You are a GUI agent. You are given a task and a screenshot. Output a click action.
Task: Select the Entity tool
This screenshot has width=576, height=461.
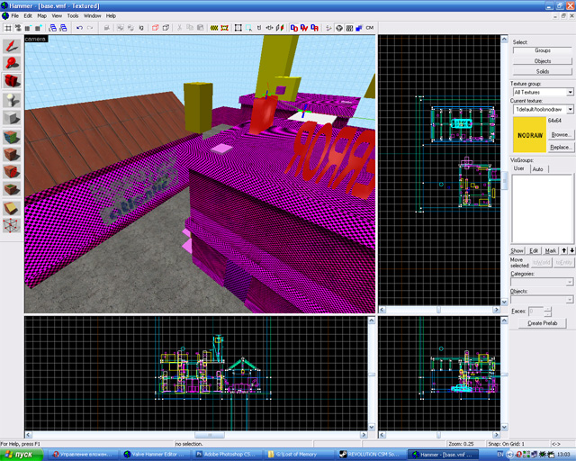[12, 100]
